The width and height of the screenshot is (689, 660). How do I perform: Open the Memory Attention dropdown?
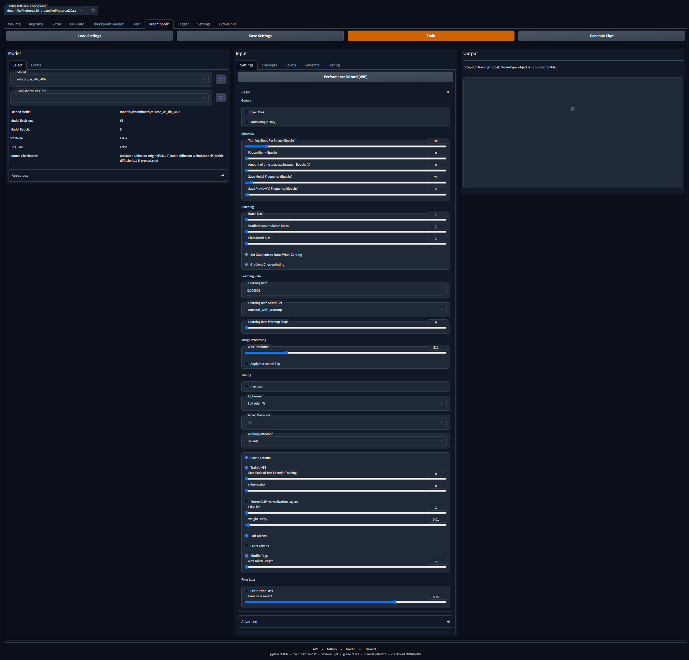coord(345,441)
